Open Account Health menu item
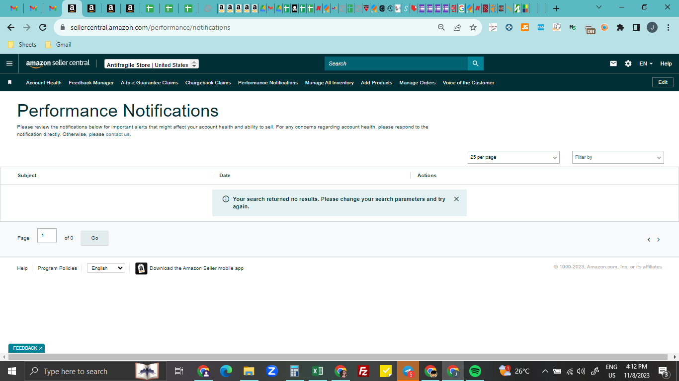 click(44, 83)
